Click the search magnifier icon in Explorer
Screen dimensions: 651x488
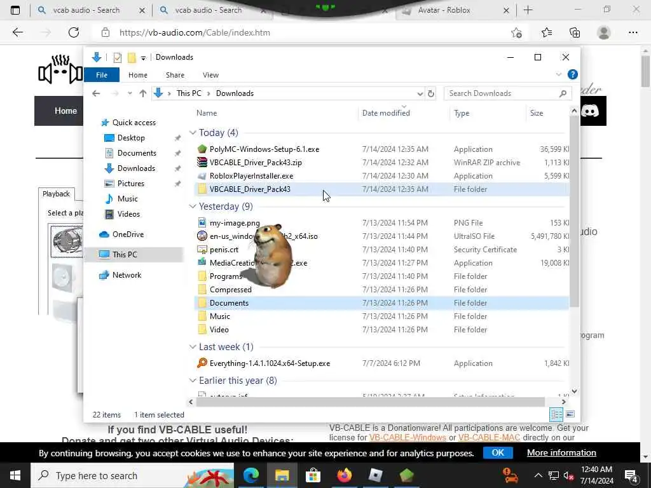coord(563,93)
